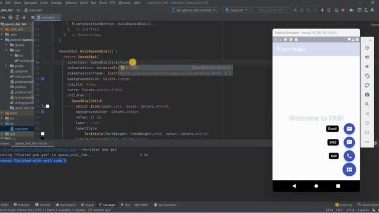379x213 pixels.
Task: Take emulator screenshot with camera icon
Action: point(367,95)
